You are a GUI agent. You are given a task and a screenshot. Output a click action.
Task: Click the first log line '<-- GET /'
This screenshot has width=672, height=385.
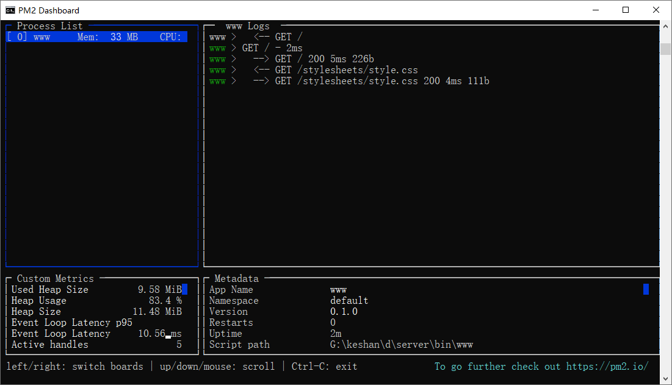click(x=256, y=37)
